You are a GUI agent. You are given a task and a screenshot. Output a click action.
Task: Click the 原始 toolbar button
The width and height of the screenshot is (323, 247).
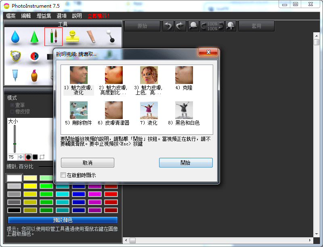pos(143,26)
